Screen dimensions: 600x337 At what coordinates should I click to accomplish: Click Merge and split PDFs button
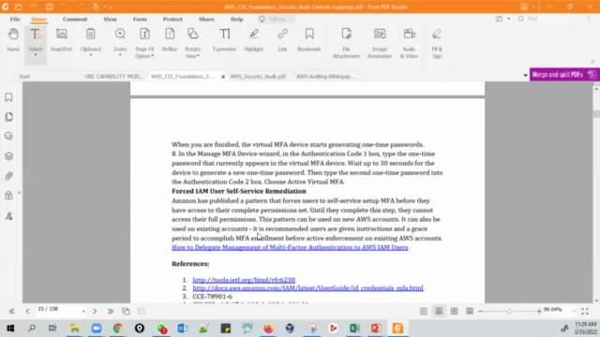[564, 75]
